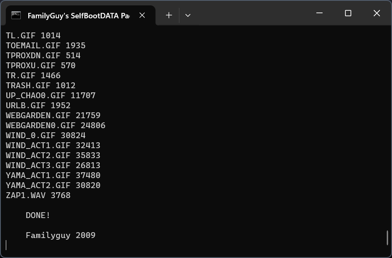Click the WIND_ACT2.GIF 35833 line

pos(53,155)
